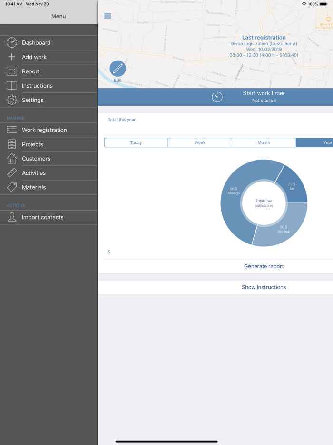Select Add work menu item
Screen dimensions: 333x445
[49, 57]
